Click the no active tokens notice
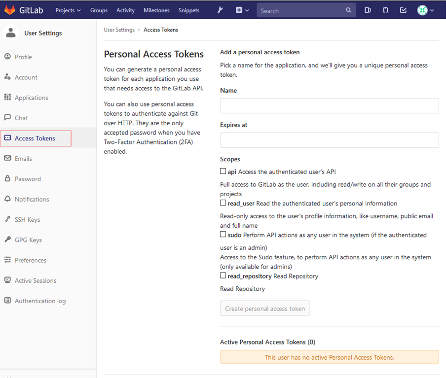This screenshot has height=378, width=446. coord(330,357)
